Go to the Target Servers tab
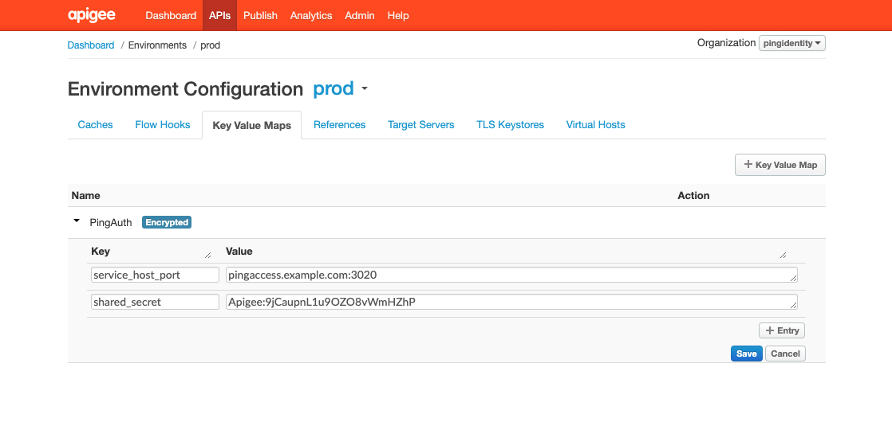The width and height of the screenshot is (892, 422). click(420, 125)
